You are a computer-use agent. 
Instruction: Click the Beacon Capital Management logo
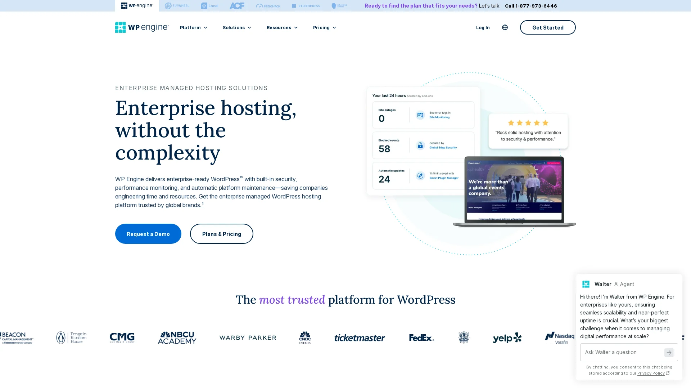[x=17, y=338]
